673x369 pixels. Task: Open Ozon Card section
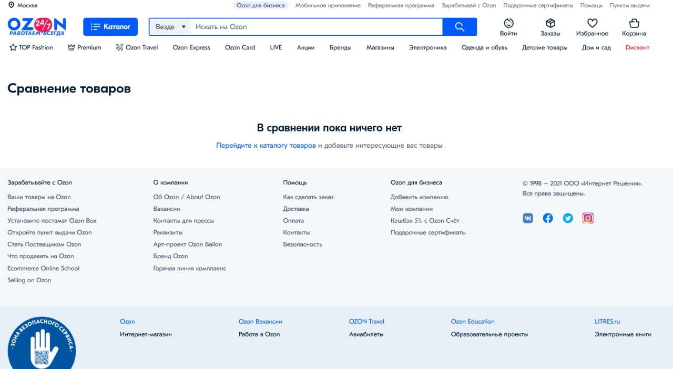point(240,47)
